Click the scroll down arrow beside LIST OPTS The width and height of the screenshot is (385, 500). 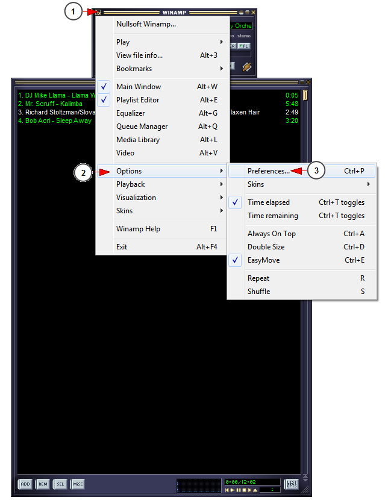(305, 480)
